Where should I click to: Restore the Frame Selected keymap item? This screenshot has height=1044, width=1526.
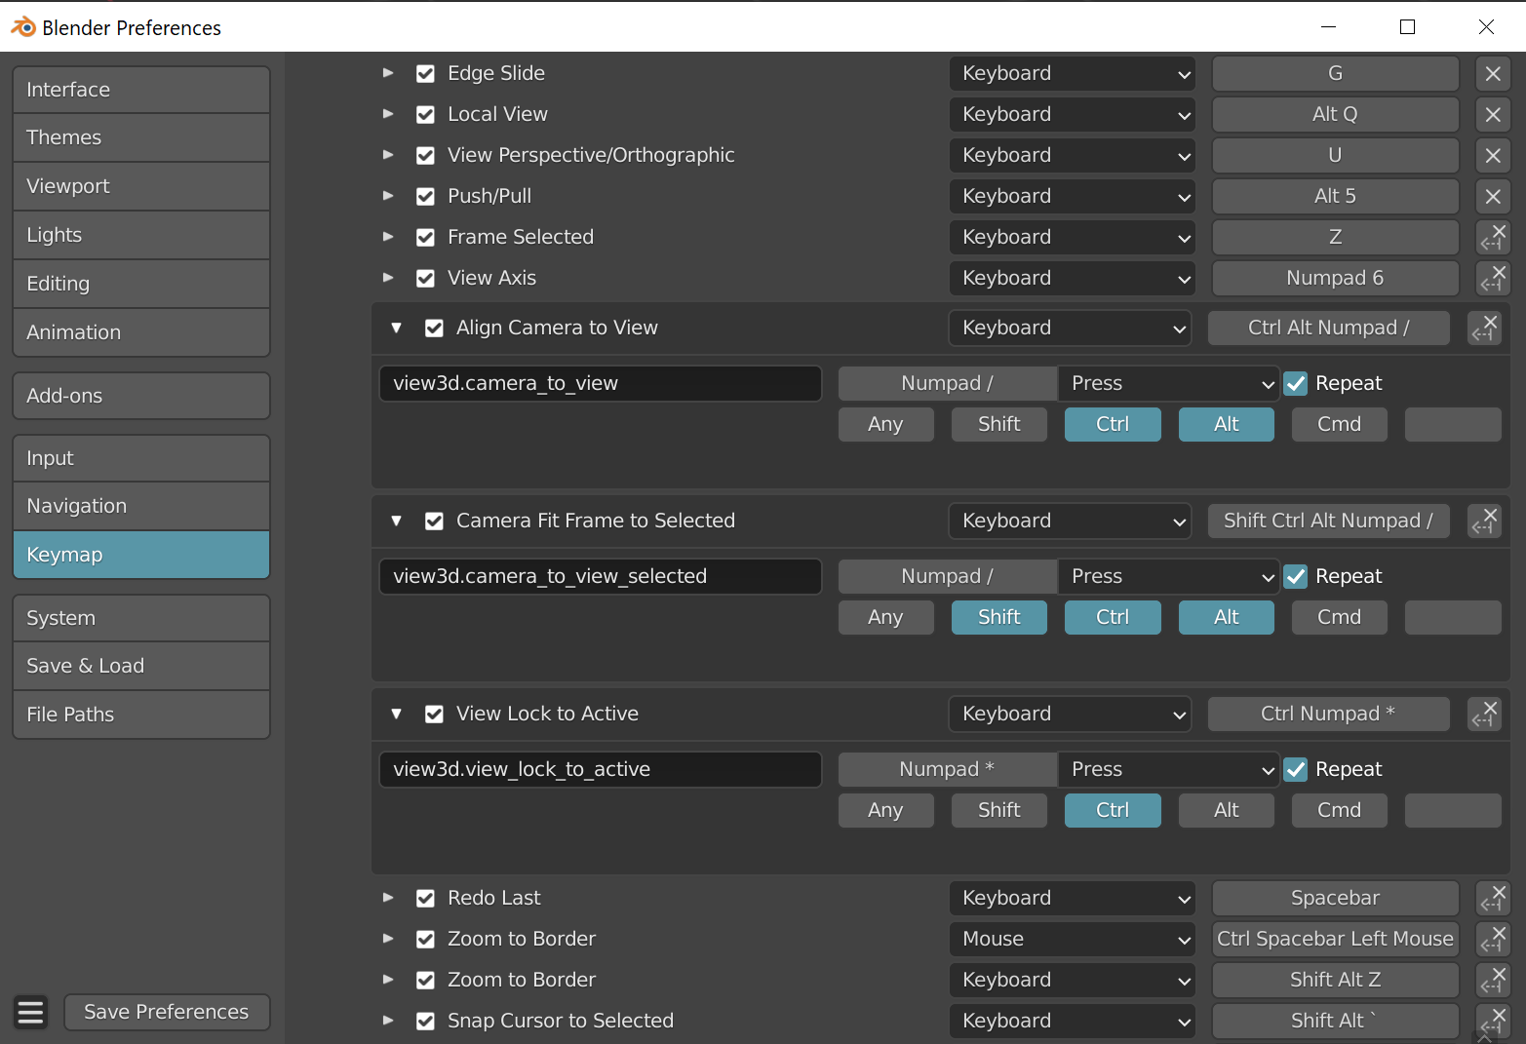pyautogui.click(x=1492, y=238)
